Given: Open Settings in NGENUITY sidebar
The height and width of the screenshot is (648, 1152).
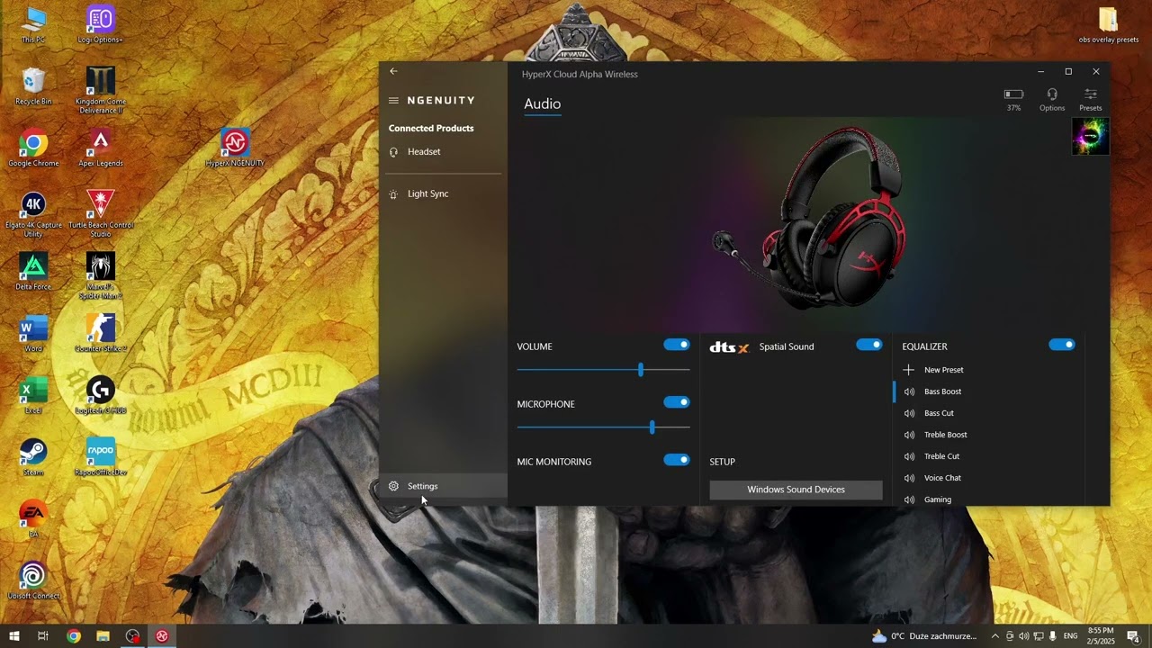Looking at the screenshot, I should click(443, 486).
